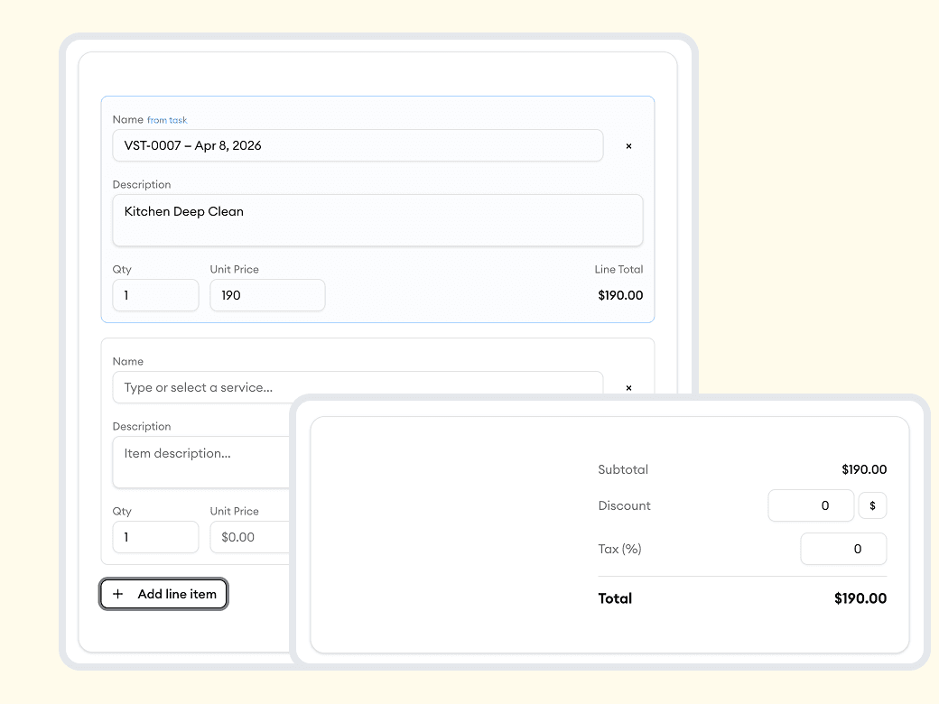This screenshot has width=939, height=704.
Task: Click the from task link
Action: (167, 119)
